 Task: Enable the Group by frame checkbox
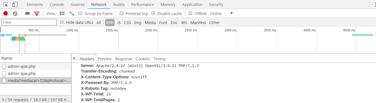point(80,13)
